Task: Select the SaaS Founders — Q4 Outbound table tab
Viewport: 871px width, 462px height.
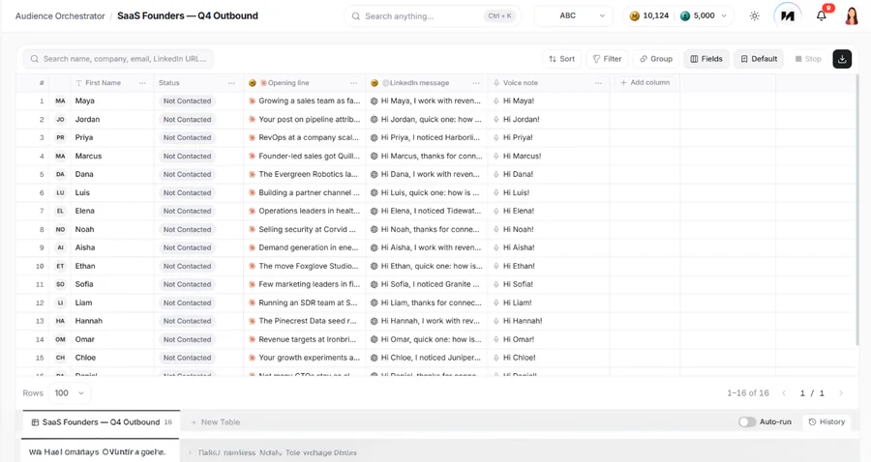Action: click(101, 422)
